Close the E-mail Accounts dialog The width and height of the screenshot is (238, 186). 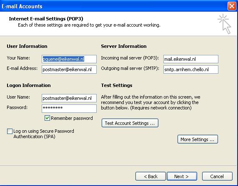pyautogui.click(x=232, y=6)
